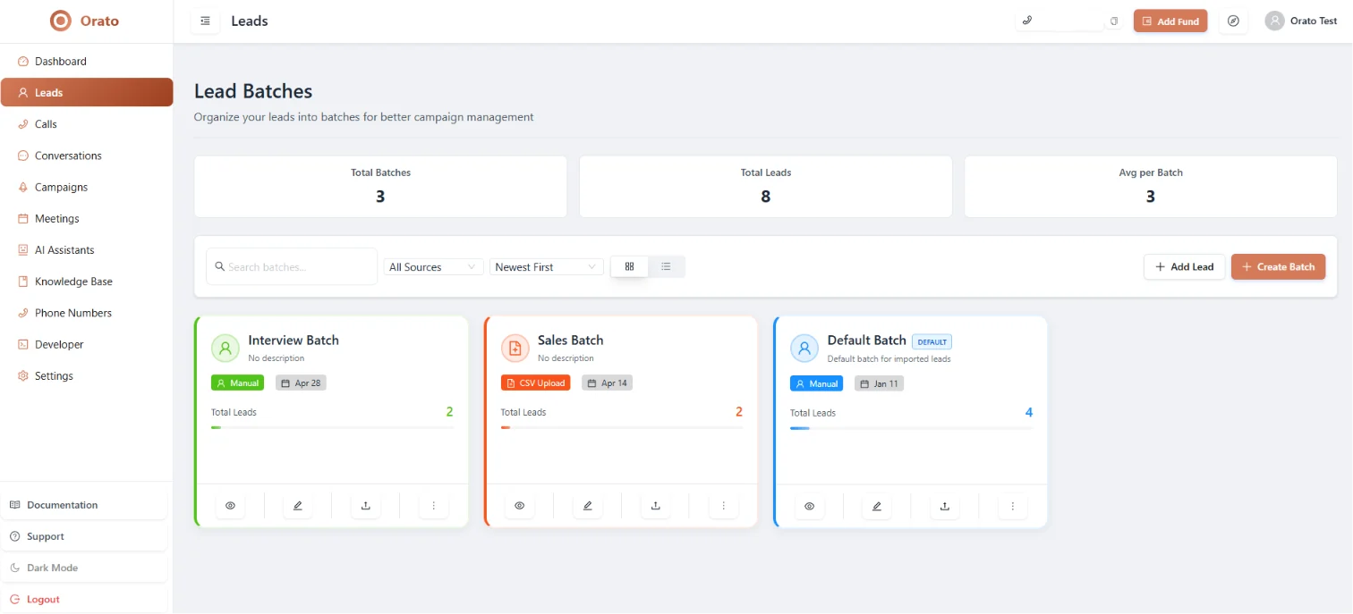View the Interview Batch with eye icon
This screenshot has height=614, width=1353.
(x=230, y=506)
